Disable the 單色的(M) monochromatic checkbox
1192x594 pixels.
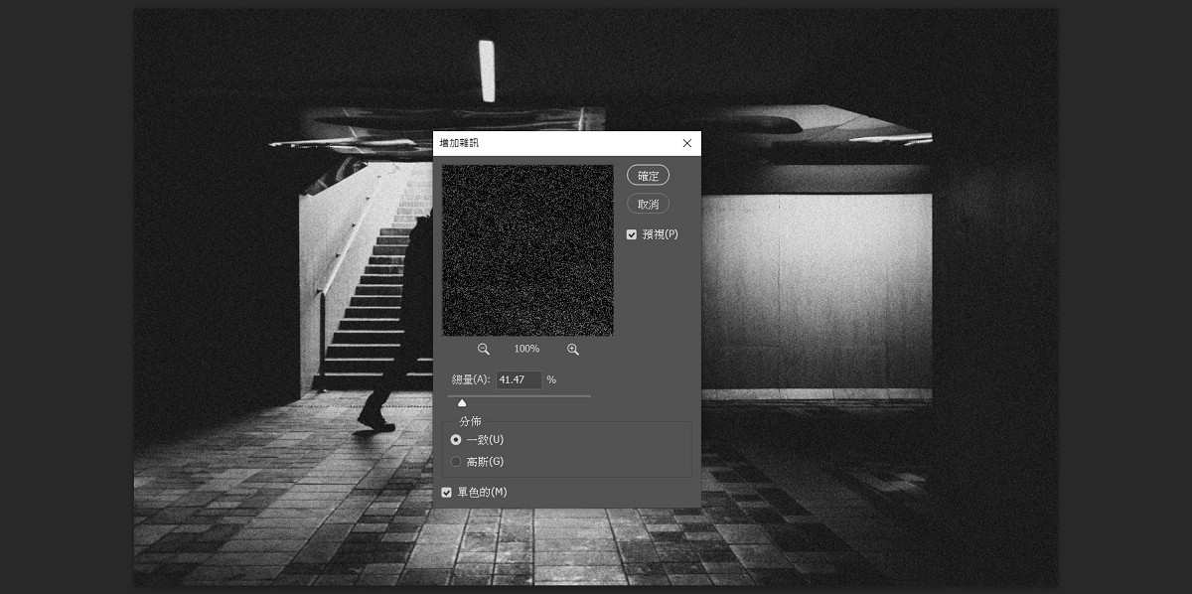pos(447,492)
